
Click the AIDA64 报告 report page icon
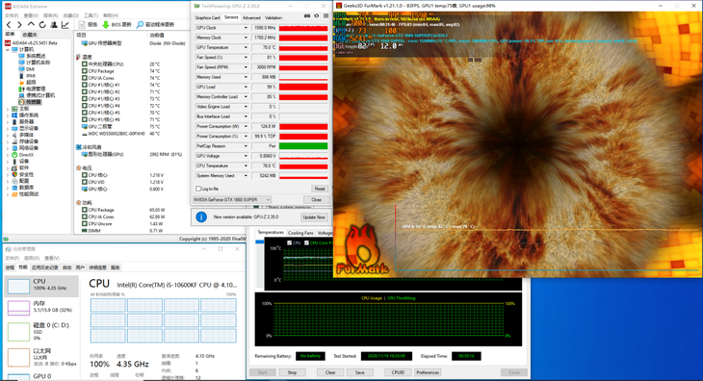[82, 25]
